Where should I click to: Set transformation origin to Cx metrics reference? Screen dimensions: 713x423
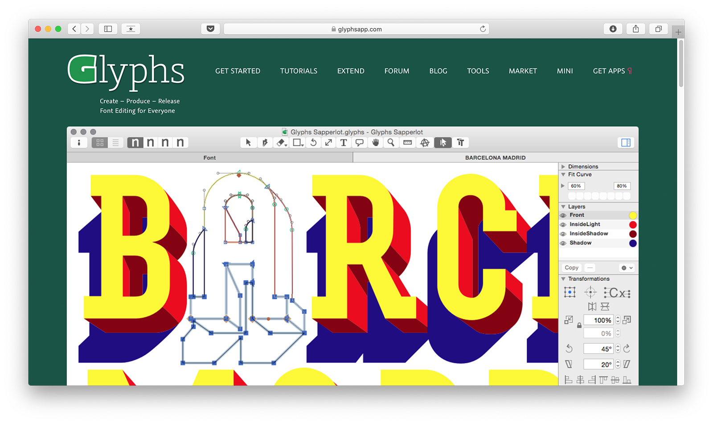tap(617, 293)
